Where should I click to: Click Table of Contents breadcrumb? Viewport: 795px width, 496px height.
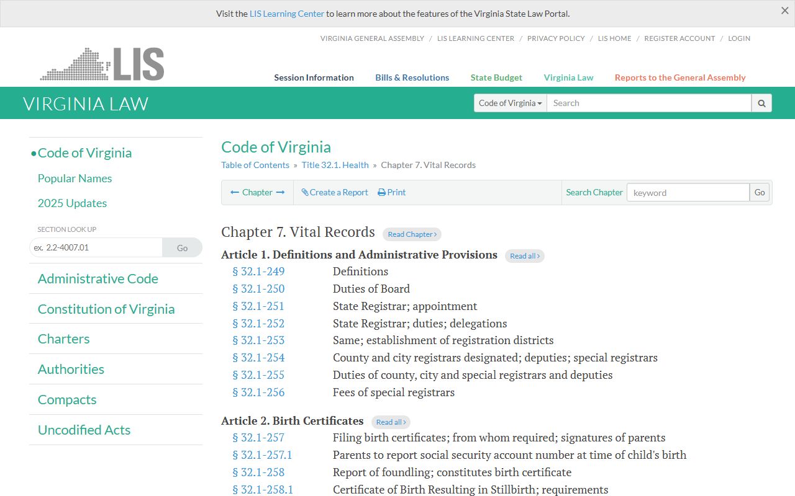point(255,165)
